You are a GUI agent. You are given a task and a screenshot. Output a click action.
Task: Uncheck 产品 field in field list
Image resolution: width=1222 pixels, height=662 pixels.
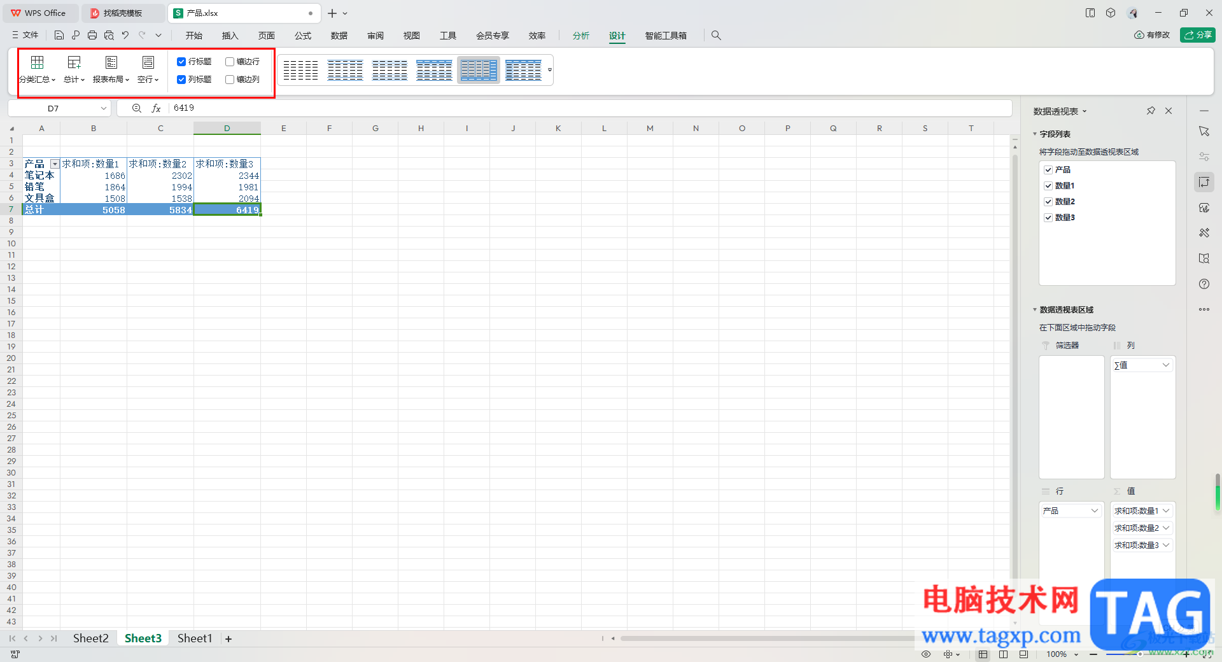(x=1048, y=170)
